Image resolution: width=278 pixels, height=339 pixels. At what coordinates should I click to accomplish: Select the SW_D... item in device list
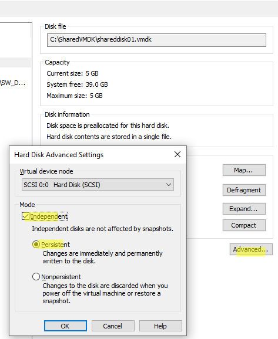click(13, 83)
